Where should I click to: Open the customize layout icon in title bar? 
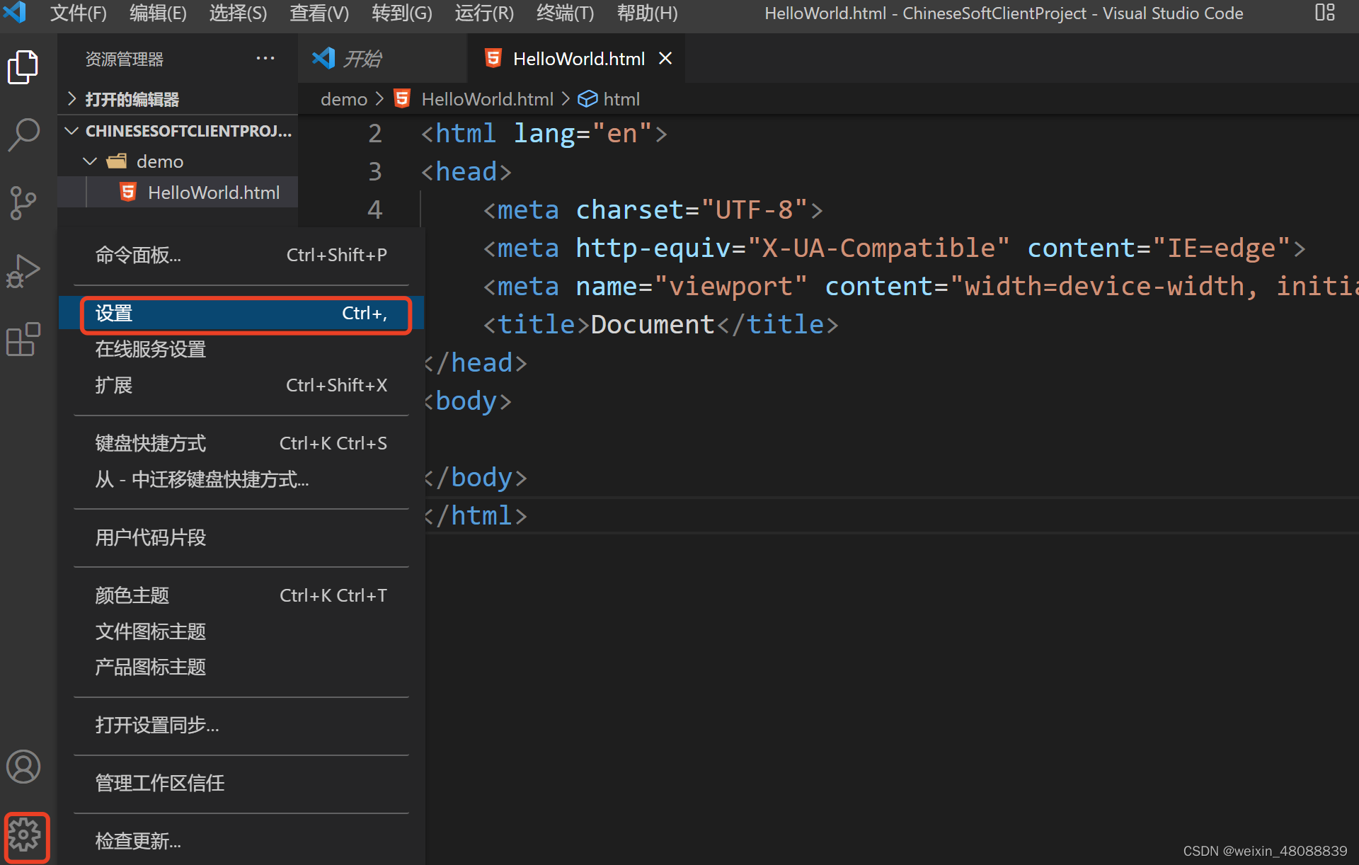1324,13
